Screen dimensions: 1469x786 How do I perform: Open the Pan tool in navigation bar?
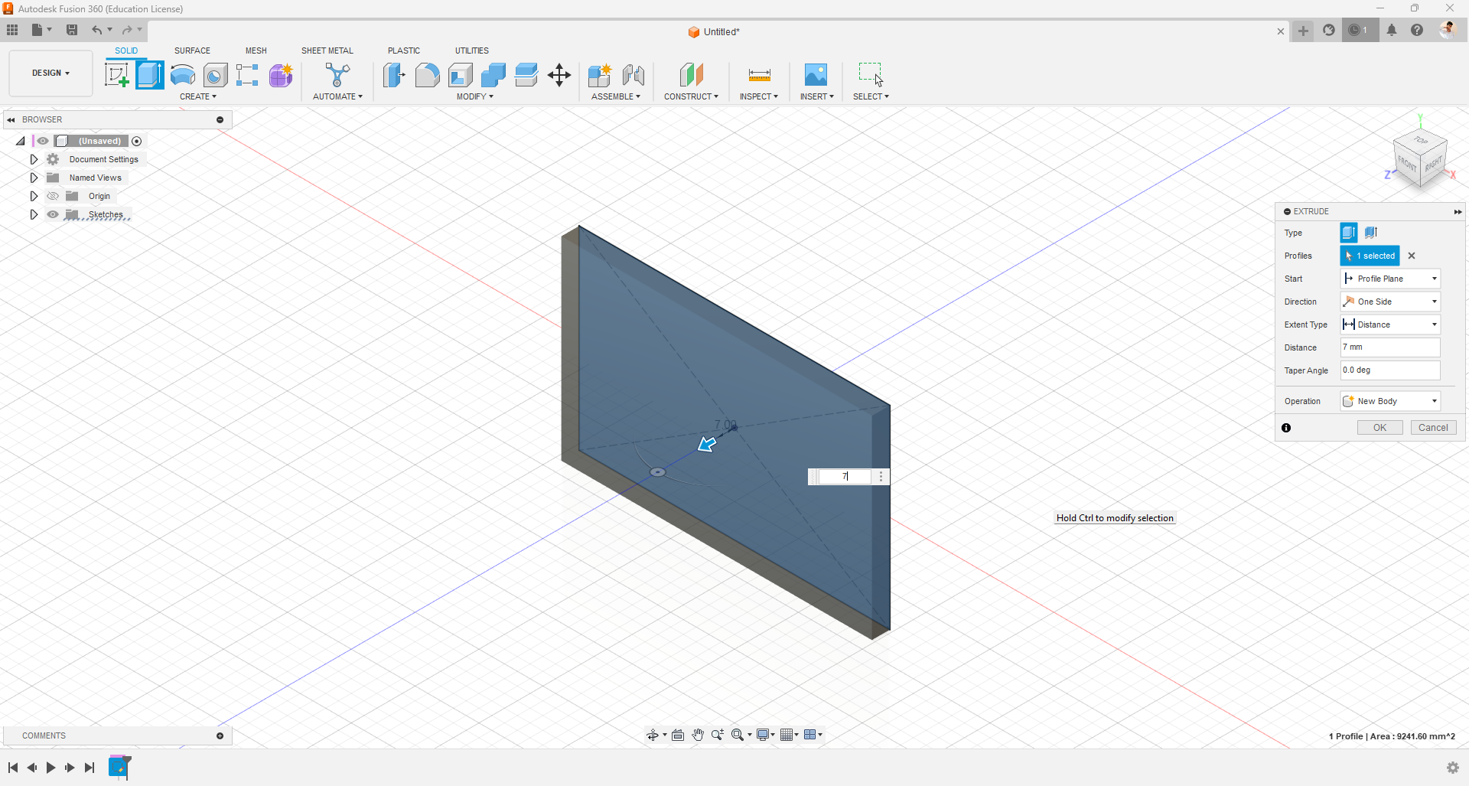coord(698,735)
